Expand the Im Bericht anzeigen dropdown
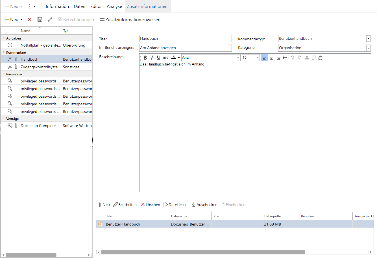 pyautogui.click(x=229, y=48)
